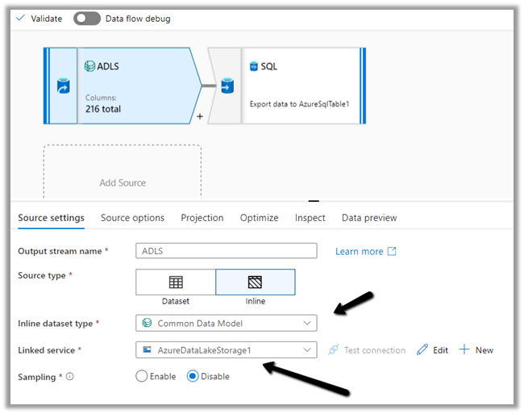Select the Enable sampling radio button
This screenshot has height=414, width=524.
click(142, 377)
